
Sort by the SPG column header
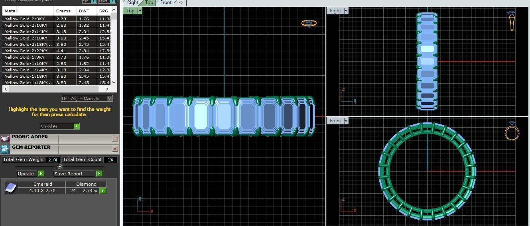click(x=104, y=11)
